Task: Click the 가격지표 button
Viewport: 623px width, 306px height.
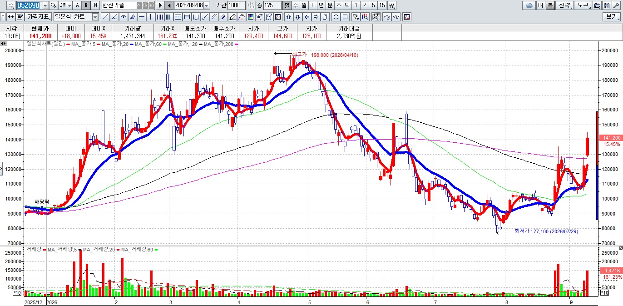Action: click(38, 17)
